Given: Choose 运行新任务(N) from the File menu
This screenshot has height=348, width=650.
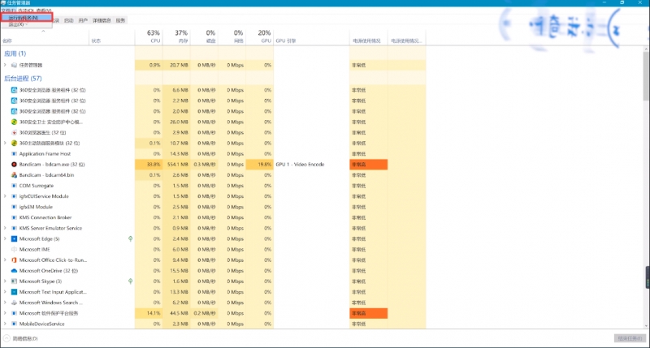Looking at the screenshot, I should [x=26, y=18].
